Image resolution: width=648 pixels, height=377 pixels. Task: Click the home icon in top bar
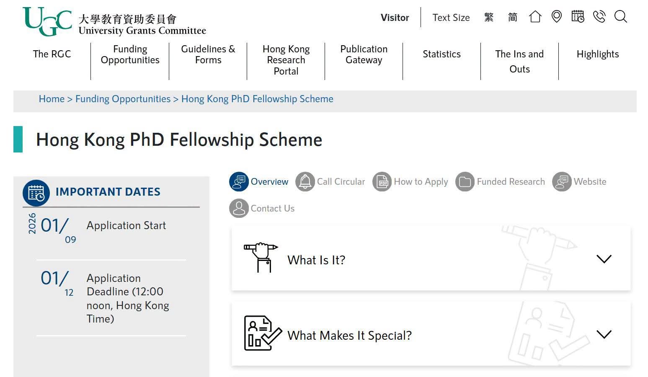tap(535, 17)
